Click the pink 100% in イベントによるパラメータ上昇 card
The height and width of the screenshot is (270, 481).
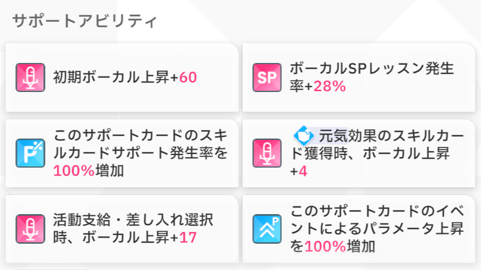[325, 246]
